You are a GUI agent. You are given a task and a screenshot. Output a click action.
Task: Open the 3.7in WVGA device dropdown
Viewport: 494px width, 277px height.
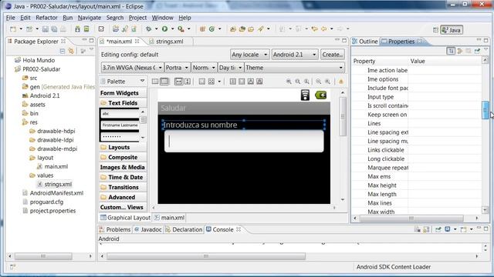point(132,68)
